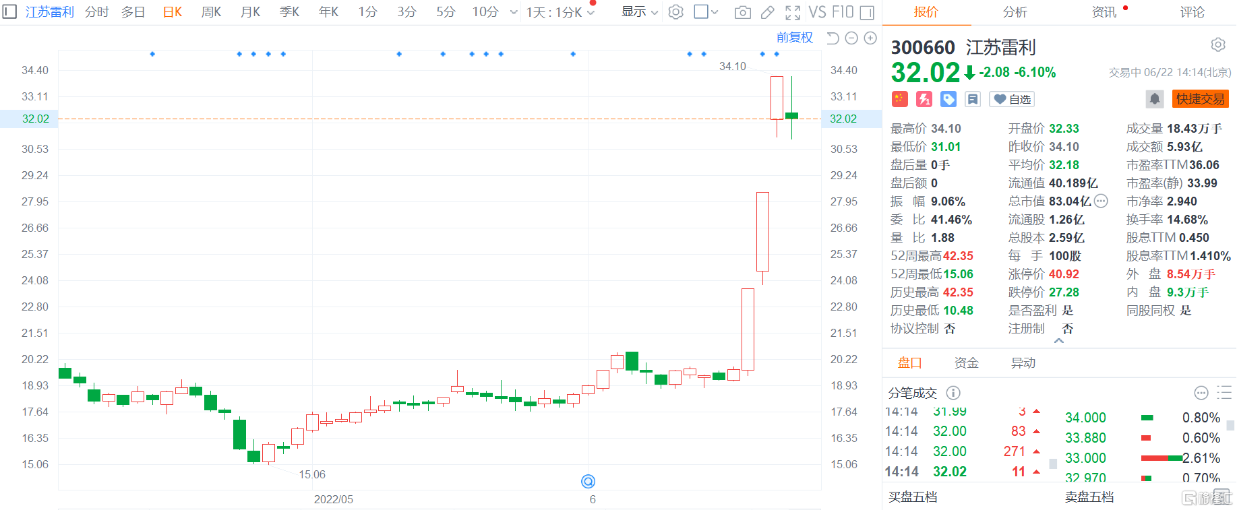This screenshot has width=1237, height=510.
Task: Open the 分析 analysis tab
Action: point(1015,12)
